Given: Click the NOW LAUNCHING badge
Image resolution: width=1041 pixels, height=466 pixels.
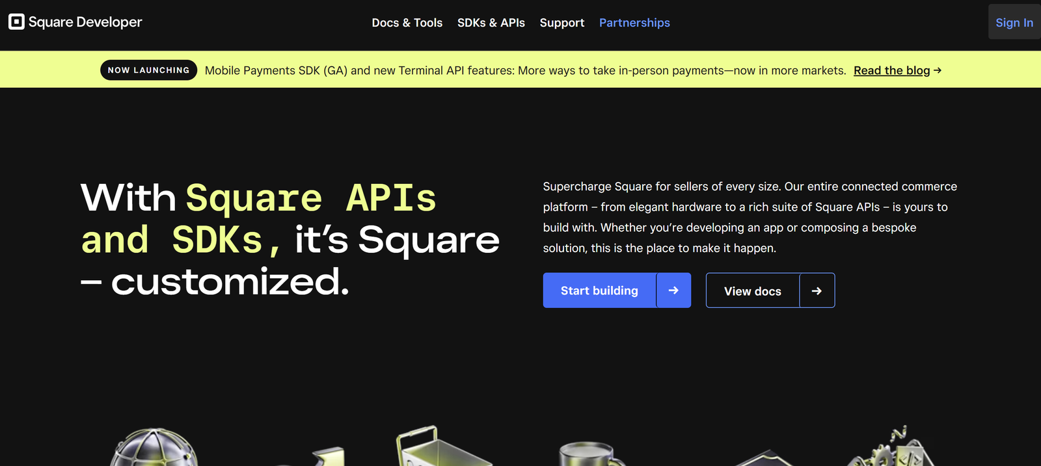Looking at the screenshot, I should click(148, 70).
